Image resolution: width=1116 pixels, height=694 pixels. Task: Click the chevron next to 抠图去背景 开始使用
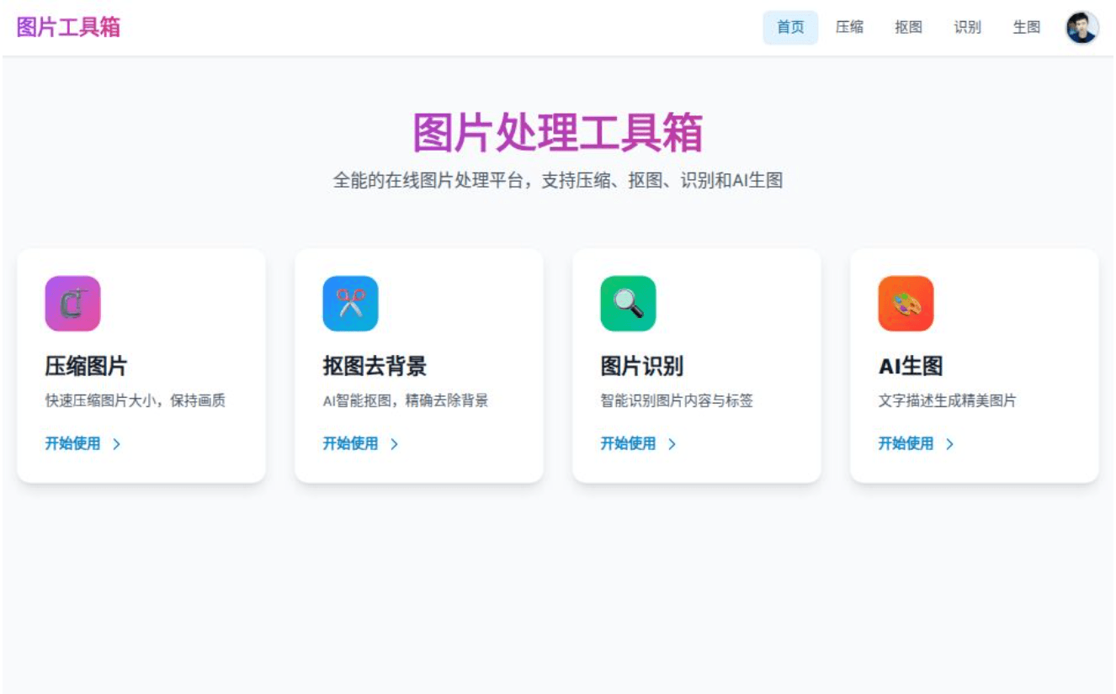(x=394, y=444)
